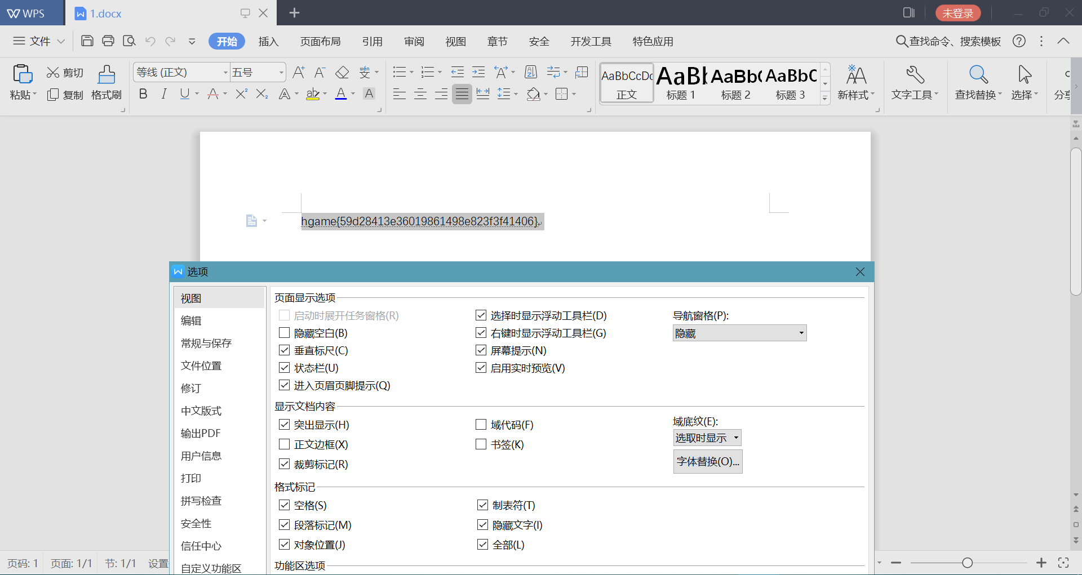Open underline style dropdown arrow

click(x=197, y=94)
